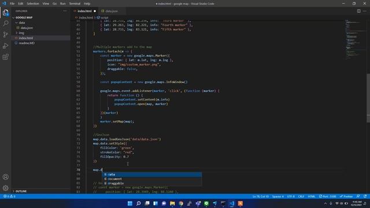This screenshot has height=208, width=370.
Task: Open the Source Control view
Action: [x=5, y=35]
